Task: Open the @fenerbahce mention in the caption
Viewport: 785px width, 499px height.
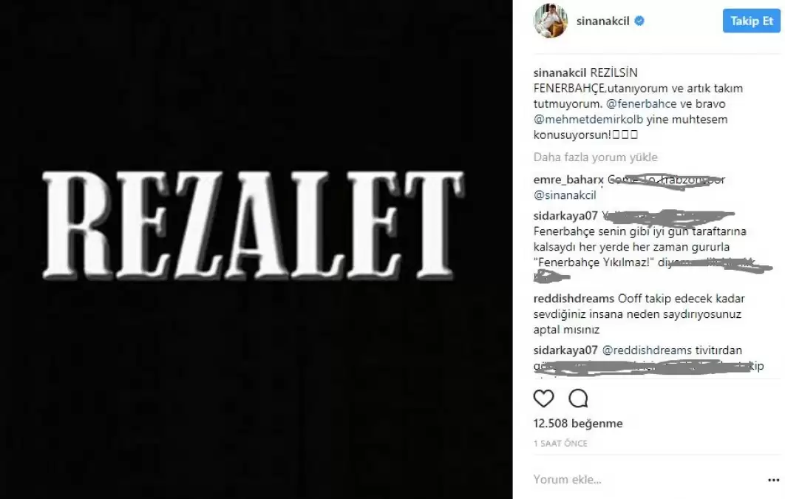Action: pos(642,103)
